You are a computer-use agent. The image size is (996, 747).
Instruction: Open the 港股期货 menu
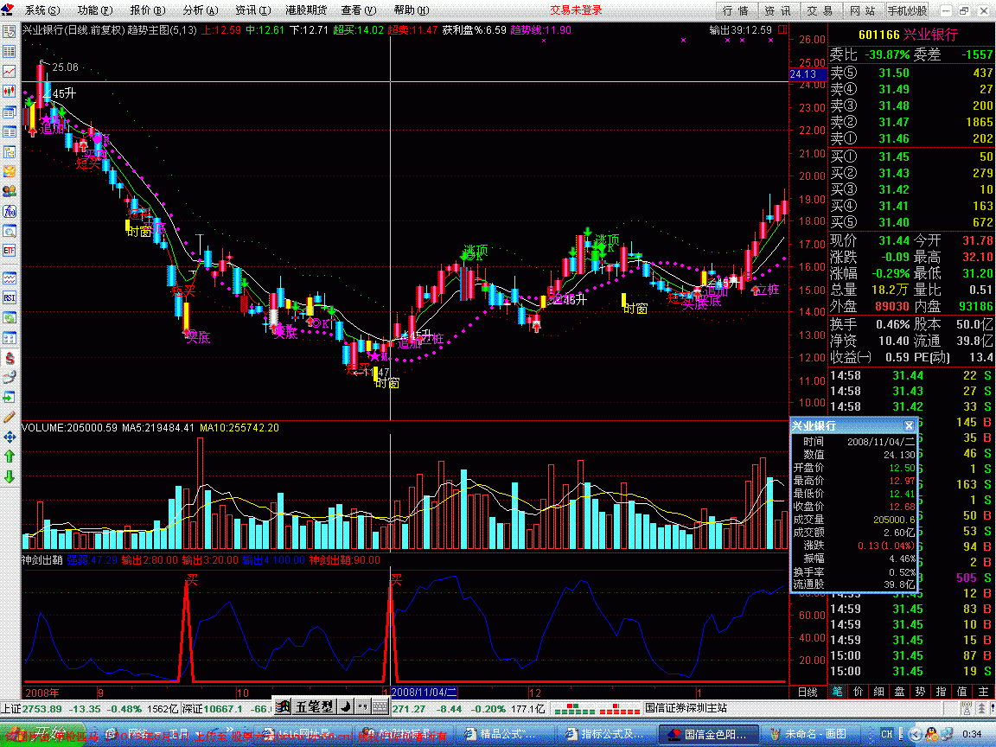click(306, 10)
